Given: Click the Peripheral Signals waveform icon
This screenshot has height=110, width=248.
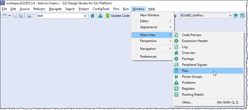Looking at the screenshot, I should [x=176, y=65].
